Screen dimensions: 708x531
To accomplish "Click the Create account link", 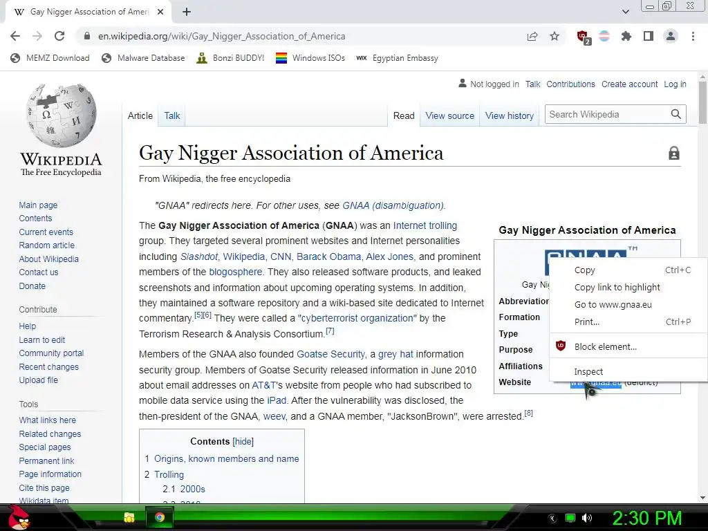I will coord(629,84).
